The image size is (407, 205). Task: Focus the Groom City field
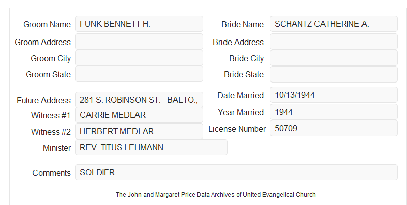point(139,58)
